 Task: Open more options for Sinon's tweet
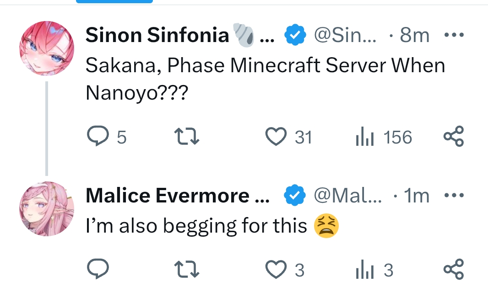455,35
